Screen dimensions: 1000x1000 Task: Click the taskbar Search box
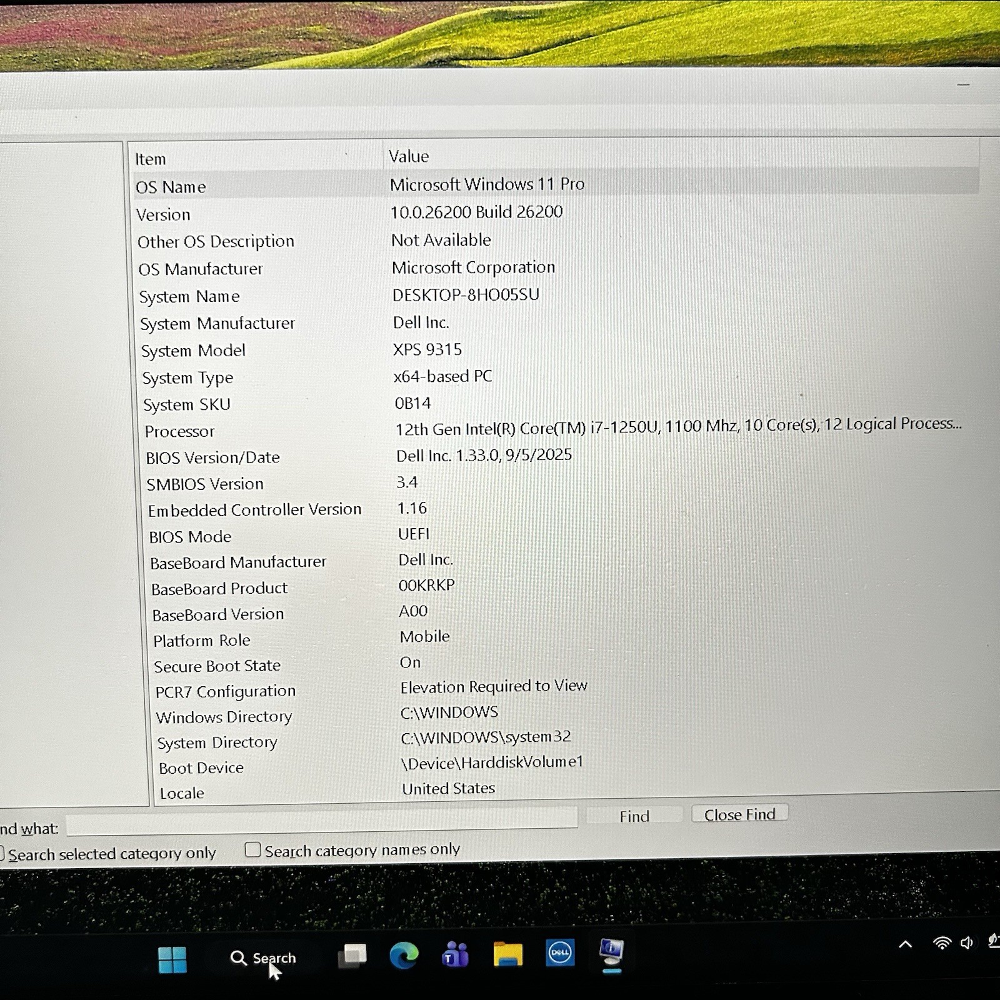tap(264, 957)
